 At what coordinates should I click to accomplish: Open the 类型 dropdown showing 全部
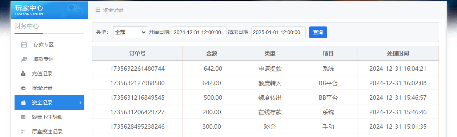(x=130, y=32)
